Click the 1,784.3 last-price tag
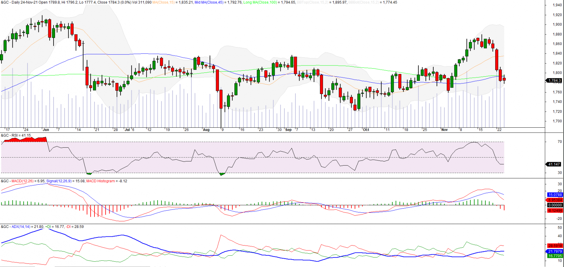The height and width of the screenshot is (267, 564). click(554, 81)
